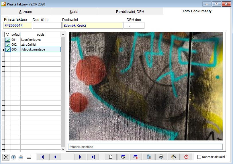Switch to the Karta tab
This screenshot has width=233, height=164.
74,11
